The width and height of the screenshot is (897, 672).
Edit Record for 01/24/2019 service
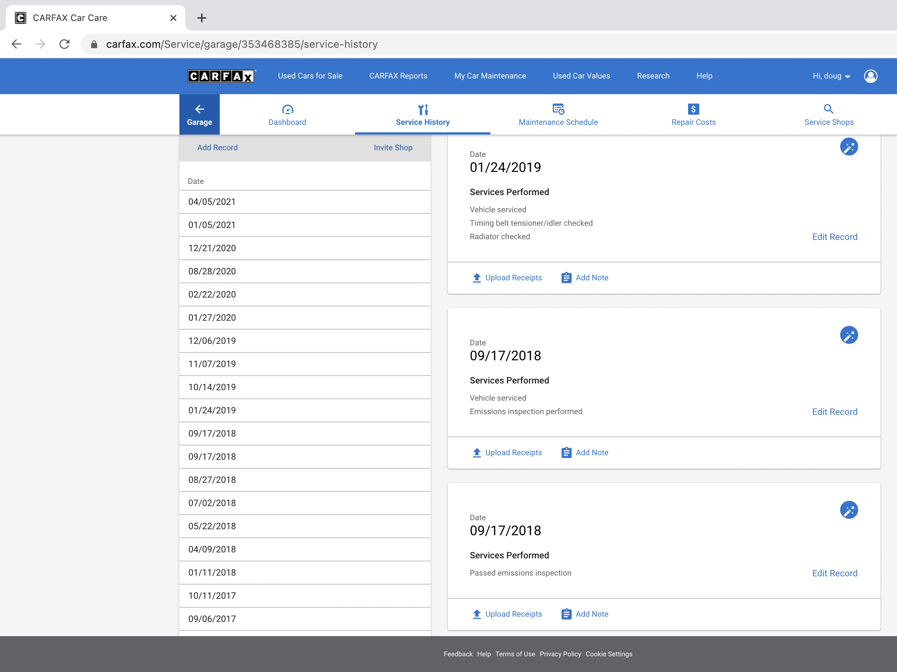835,237
